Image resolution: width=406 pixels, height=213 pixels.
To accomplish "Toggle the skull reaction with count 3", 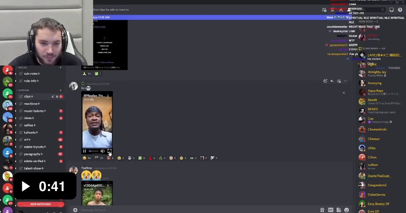I will 131,158.
